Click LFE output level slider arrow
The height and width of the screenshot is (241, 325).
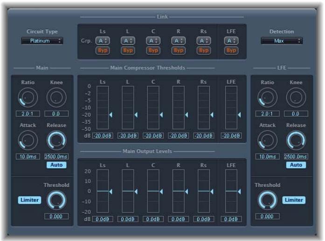pyautogui.click(x=239, y=192)
